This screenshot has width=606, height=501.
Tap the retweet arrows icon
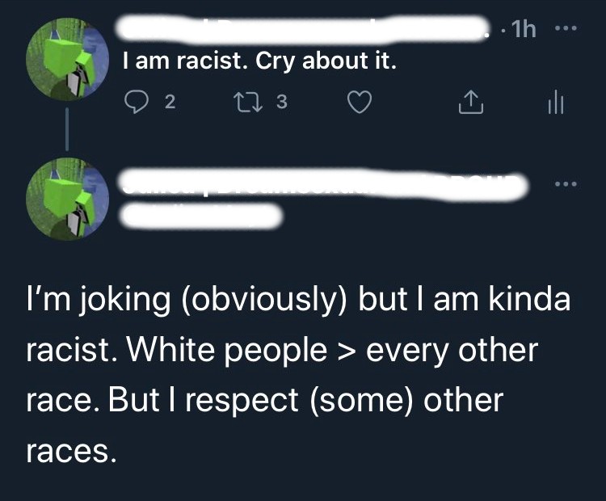[x=250, y=102]
